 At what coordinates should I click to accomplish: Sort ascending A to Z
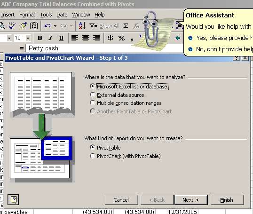pyautogui.click(x=82, y=26)
